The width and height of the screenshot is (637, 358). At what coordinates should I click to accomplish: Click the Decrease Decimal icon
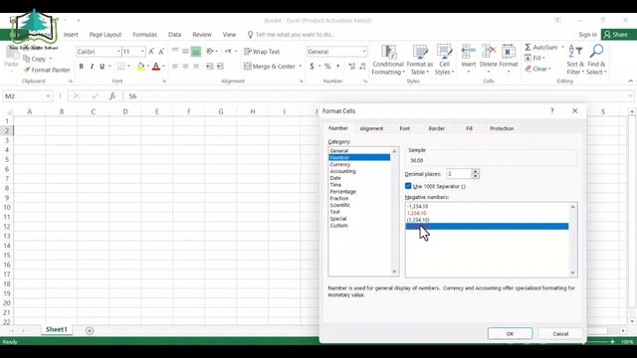(x=362, y=67)
